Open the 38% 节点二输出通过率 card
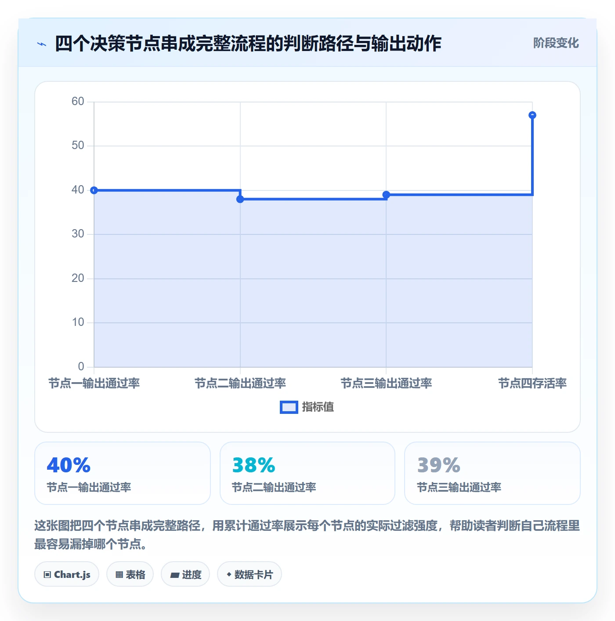Screen dimensions: 615x621 point(307,473)
